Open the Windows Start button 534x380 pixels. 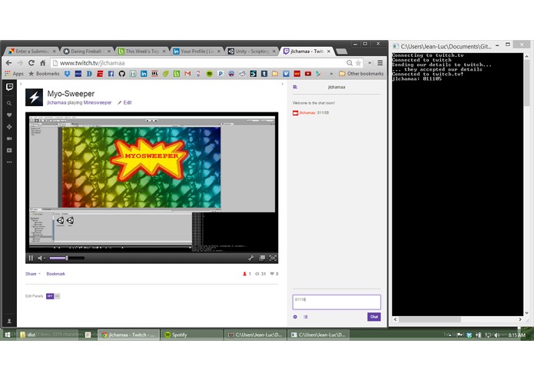click(x=8, y=335)
